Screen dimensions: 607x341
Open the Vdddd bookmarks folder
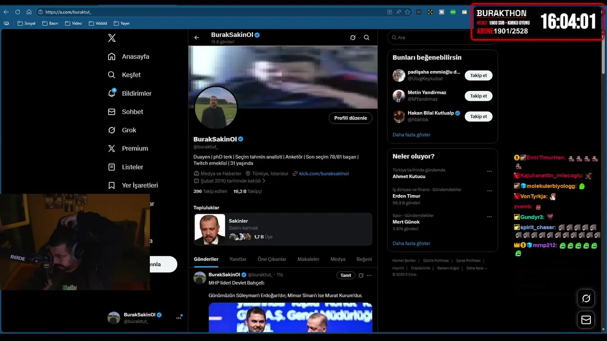tap(98, 23)
